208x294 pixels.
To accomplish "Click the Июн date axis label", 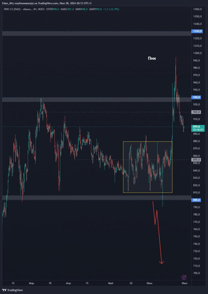I will tap(150, 283).
